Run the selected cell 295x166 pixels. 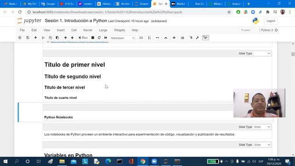pyautogui.click(x=83, y=38)
